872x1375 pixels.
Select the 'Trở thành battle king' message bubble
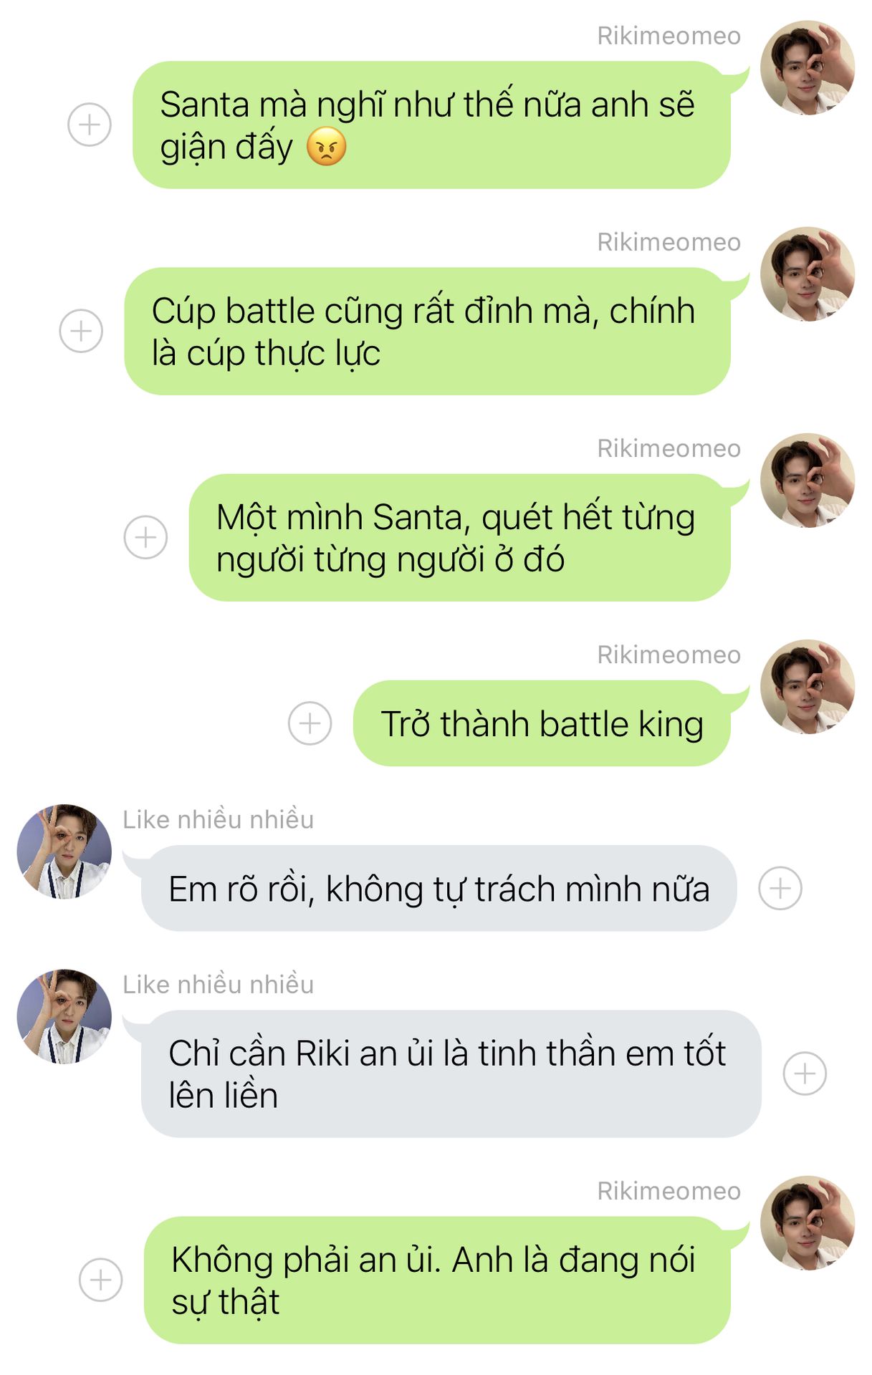click(x=542, y=723)
